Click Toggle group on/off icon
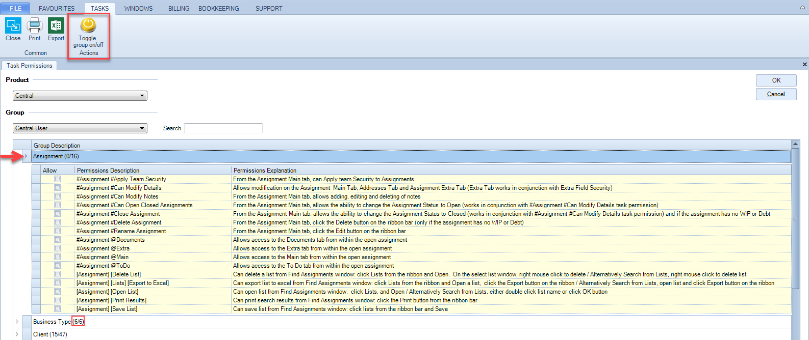 pyautogui.click(x=88, y=25)
